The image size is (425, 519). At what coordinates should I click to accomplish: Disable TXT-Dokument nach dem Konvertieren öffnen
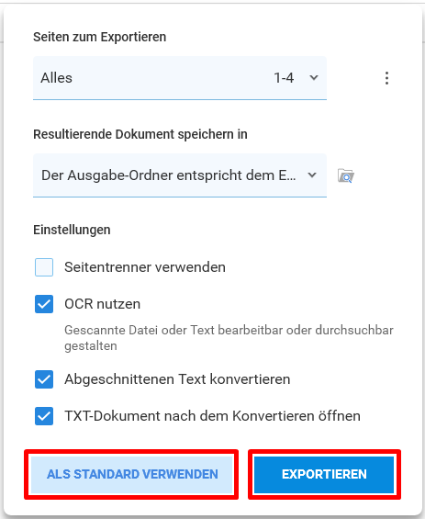(x=44, y=416)
